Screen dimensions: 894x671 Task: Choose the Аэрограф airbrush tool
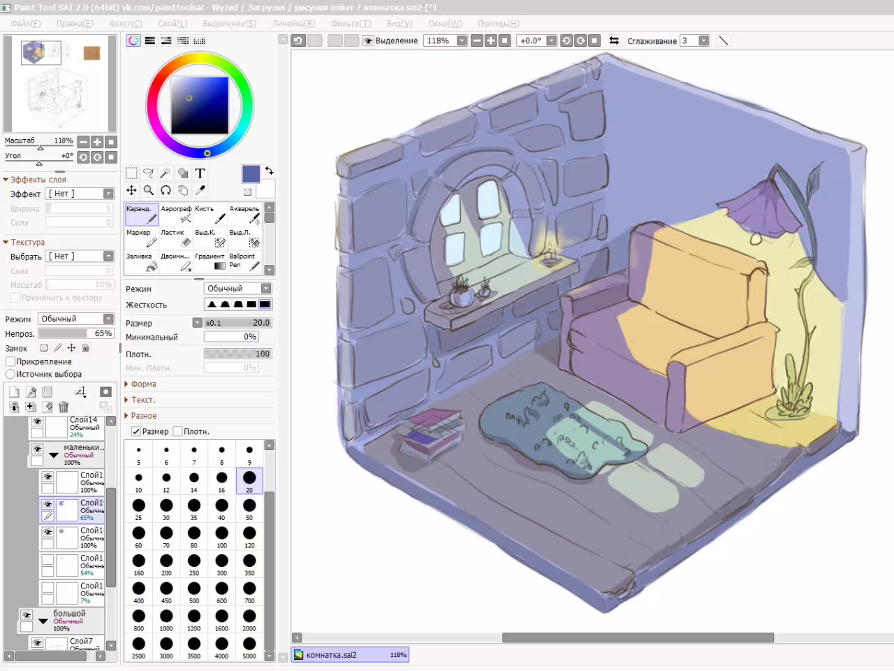176,215
